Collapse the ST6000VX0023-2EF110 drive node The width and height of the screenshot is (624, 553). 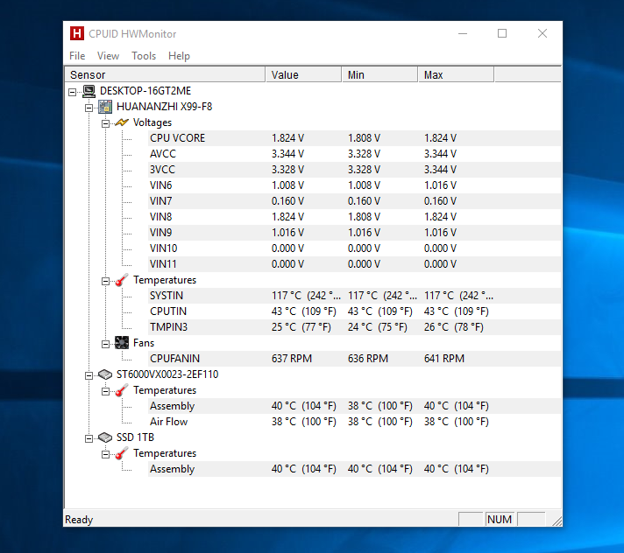[x=89, y=376]
